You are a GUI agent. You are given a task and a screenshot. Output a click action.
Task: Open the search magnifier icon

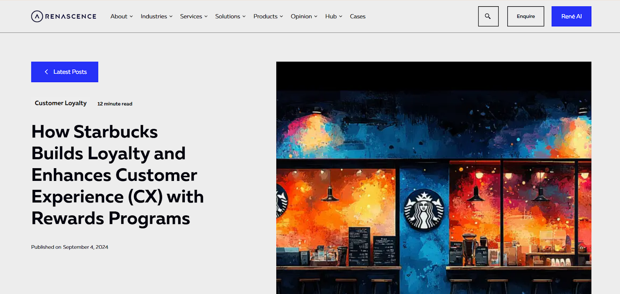[488, 16]
